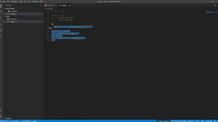Viewport: 218px width, 122px height.
Task: Close script.js in Open Editors list
Action: (7, 14)
